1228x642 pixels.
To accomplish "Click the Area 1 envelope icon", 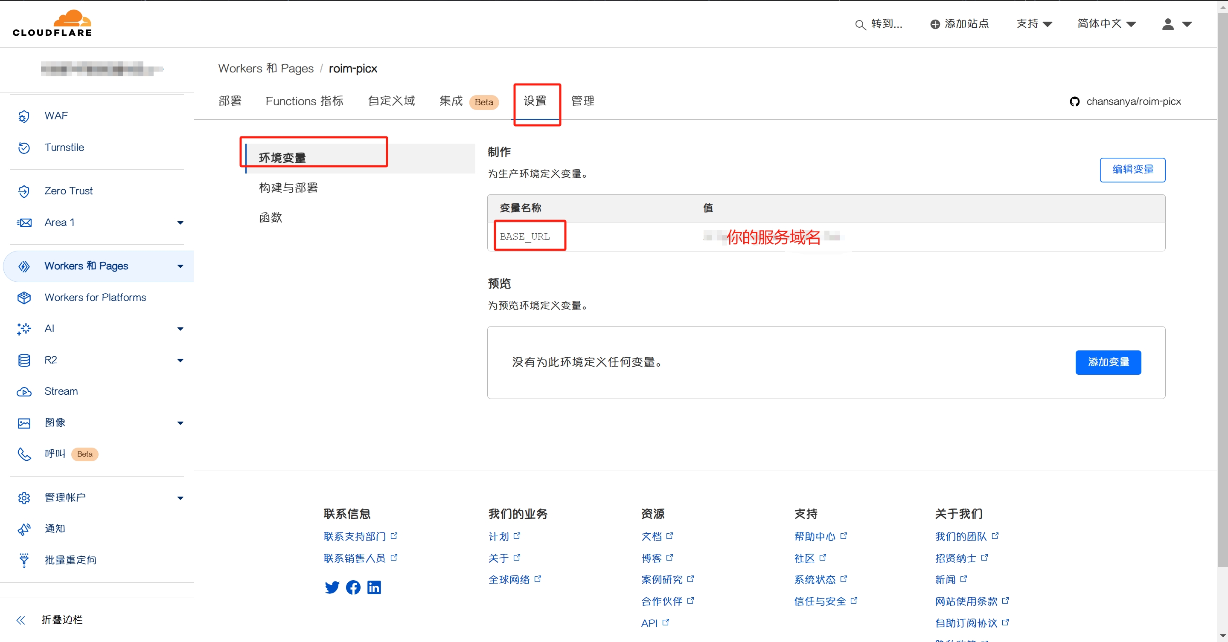I will pos(24,223).
